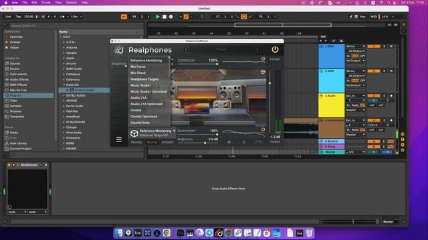Image resolution: width=428 pixels, height=240 pixels.
Task: Click the Brightness slider handle
Action: tap(205, 143)
